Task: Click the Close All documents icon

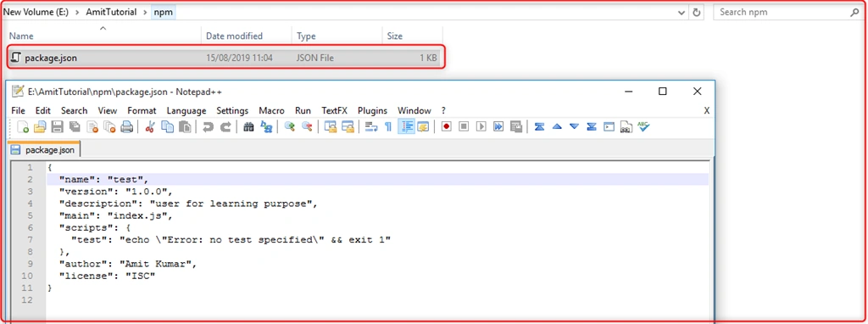Action: 109,127
